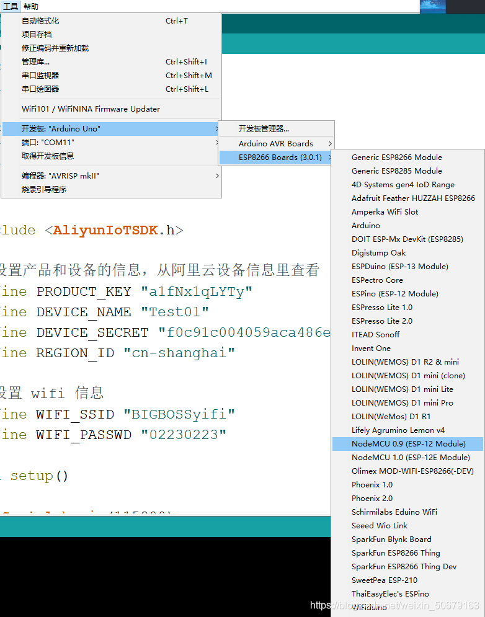Screen dimensions: 485x617
Task: Click 取得开发板信息 entry
Action: pos(112,156)
